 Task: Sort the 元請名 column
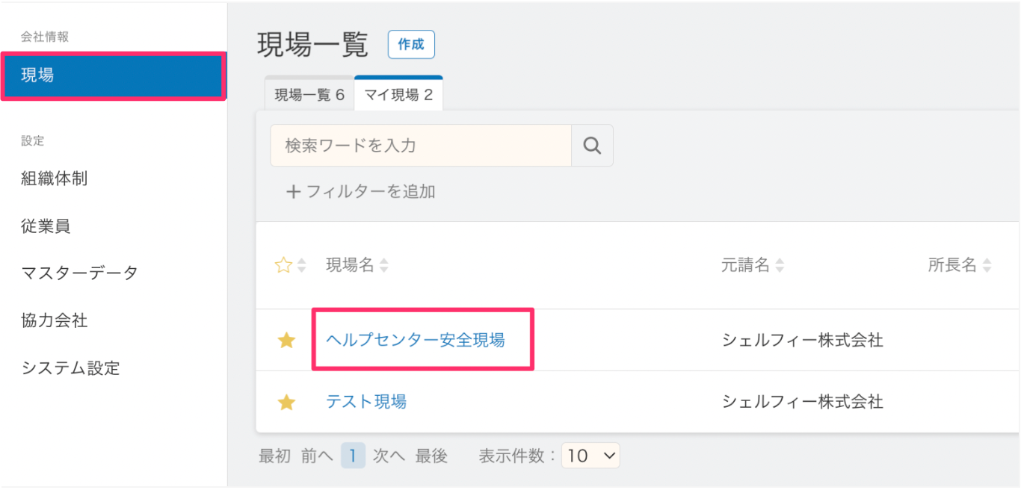point(753,265)
